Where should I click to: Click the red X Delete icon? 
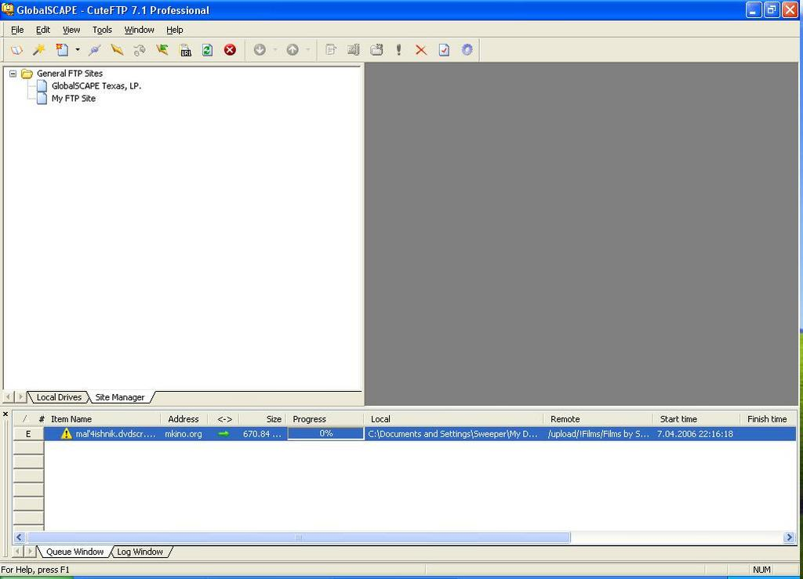pos(421,50)
